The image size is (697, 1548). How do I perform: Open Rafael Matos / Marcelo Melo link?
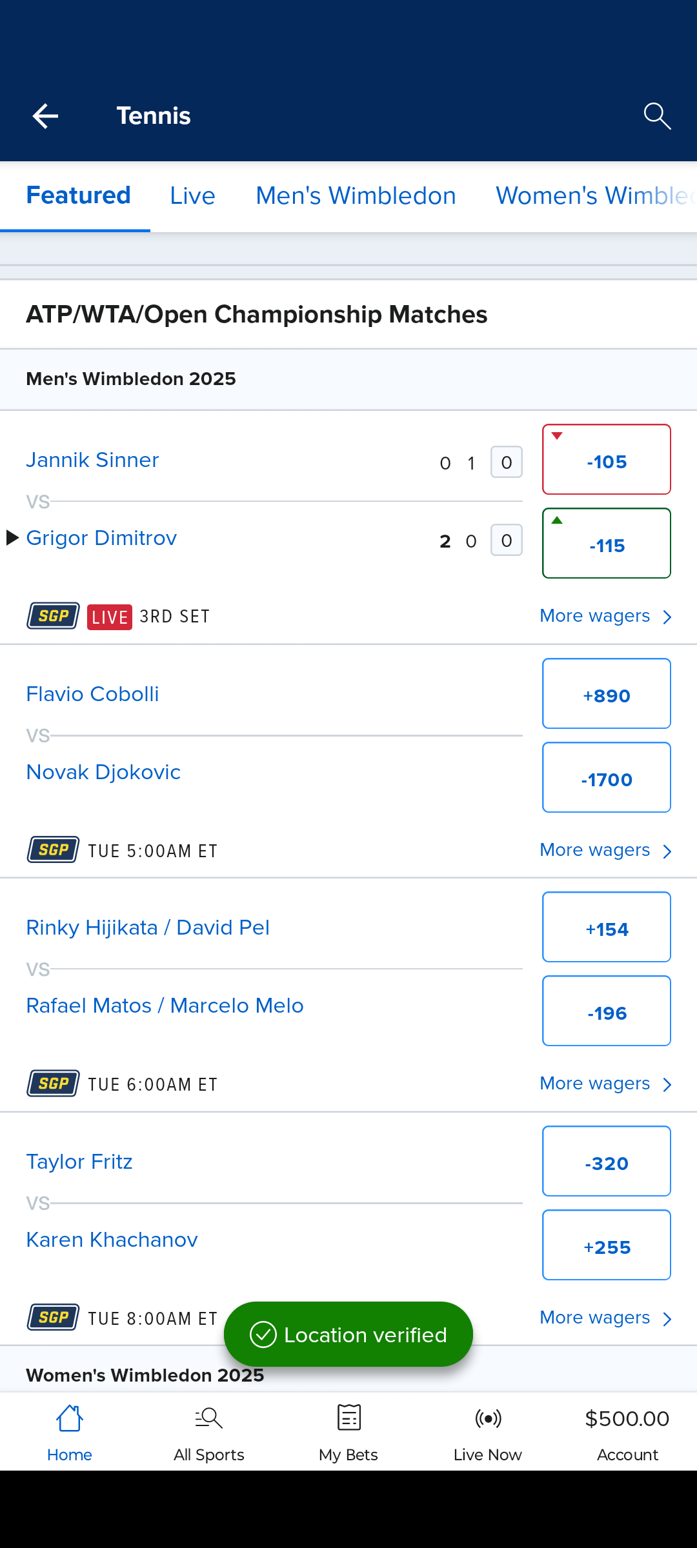(x=165, y=1006)
